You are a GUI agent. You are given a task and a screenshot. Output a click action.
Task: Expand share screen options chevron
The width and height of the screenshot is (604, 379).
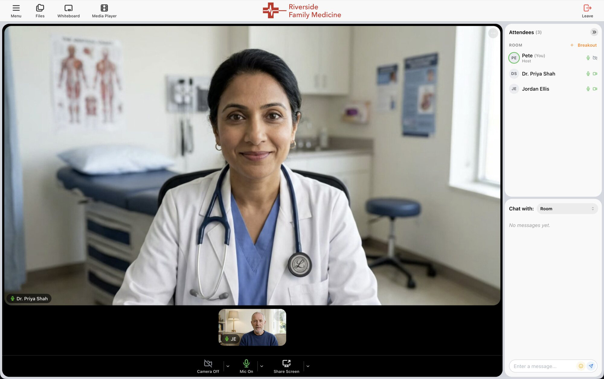pos(308,366)
